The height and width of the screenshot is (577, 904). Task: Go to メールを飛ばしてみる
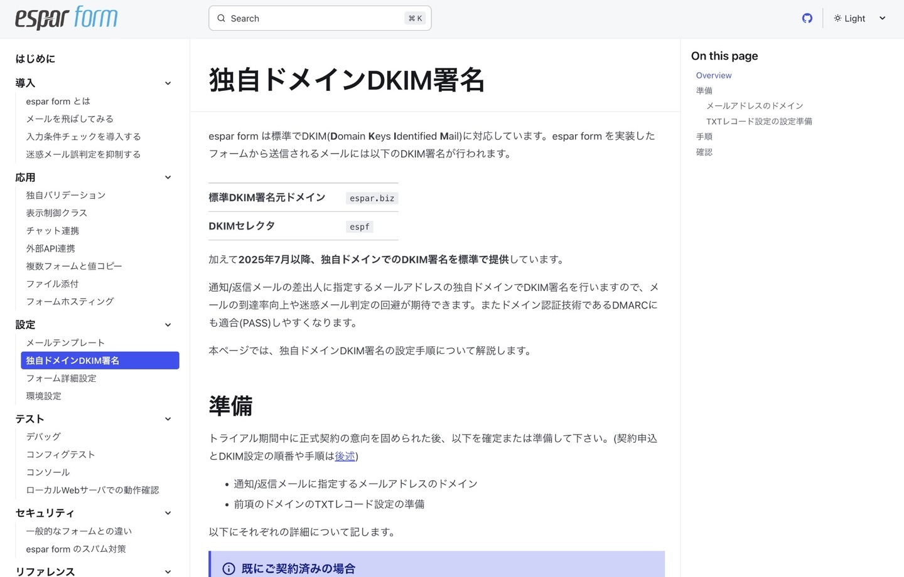[x=70, y=119]
